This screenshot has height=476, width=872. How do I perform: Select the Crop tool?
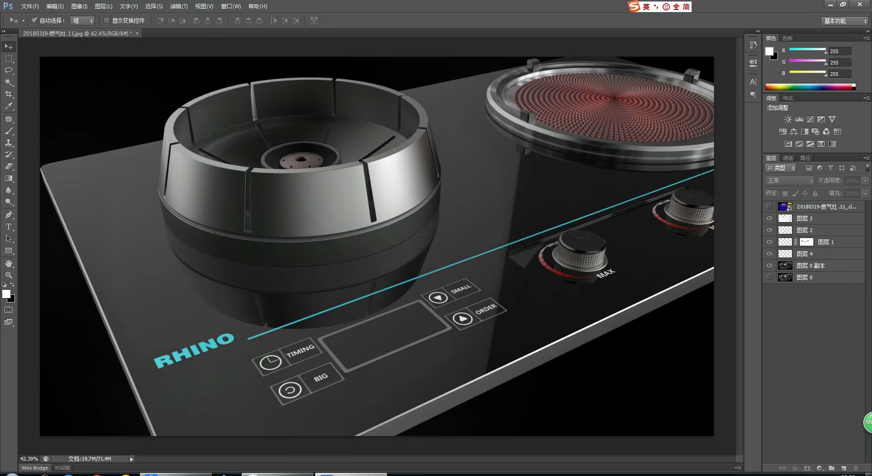(8, 94)
